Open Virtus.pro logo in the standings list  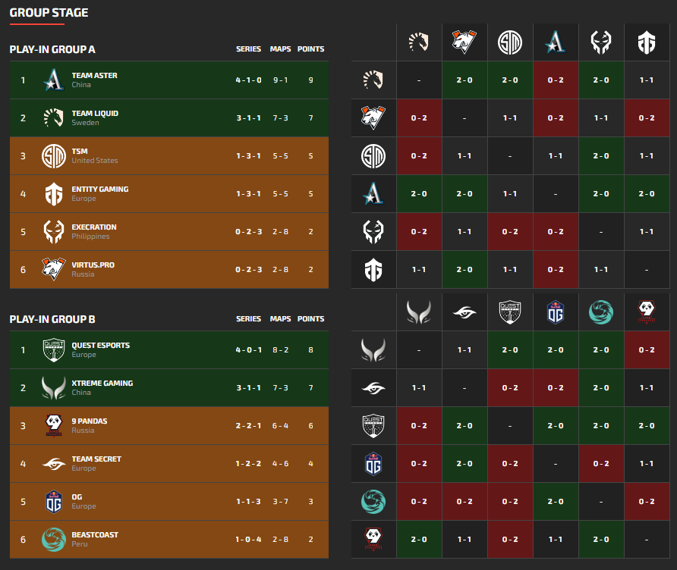[x=53, y=269]
